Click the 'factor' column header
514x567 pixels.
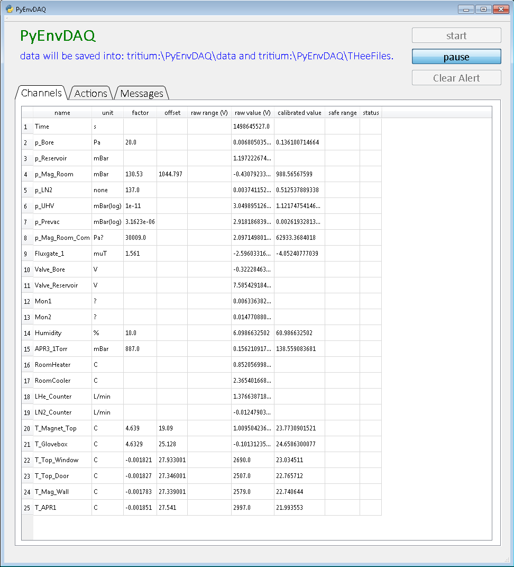coord(140,112)
